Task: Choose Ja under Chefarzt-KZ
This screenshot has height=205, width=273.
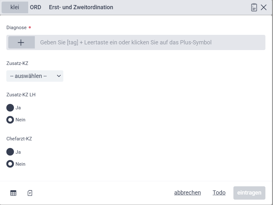Action: coord(10,152)
